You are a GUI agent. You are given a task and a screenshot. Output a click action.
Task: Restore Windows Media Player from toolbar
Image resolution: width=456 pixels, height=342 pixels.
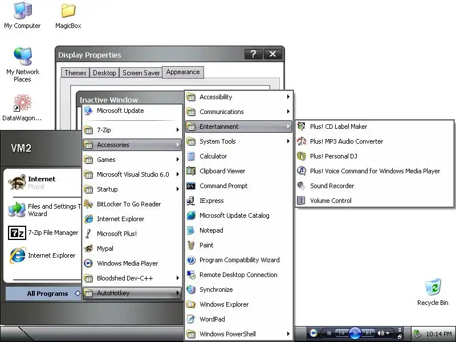click(400, 337)
